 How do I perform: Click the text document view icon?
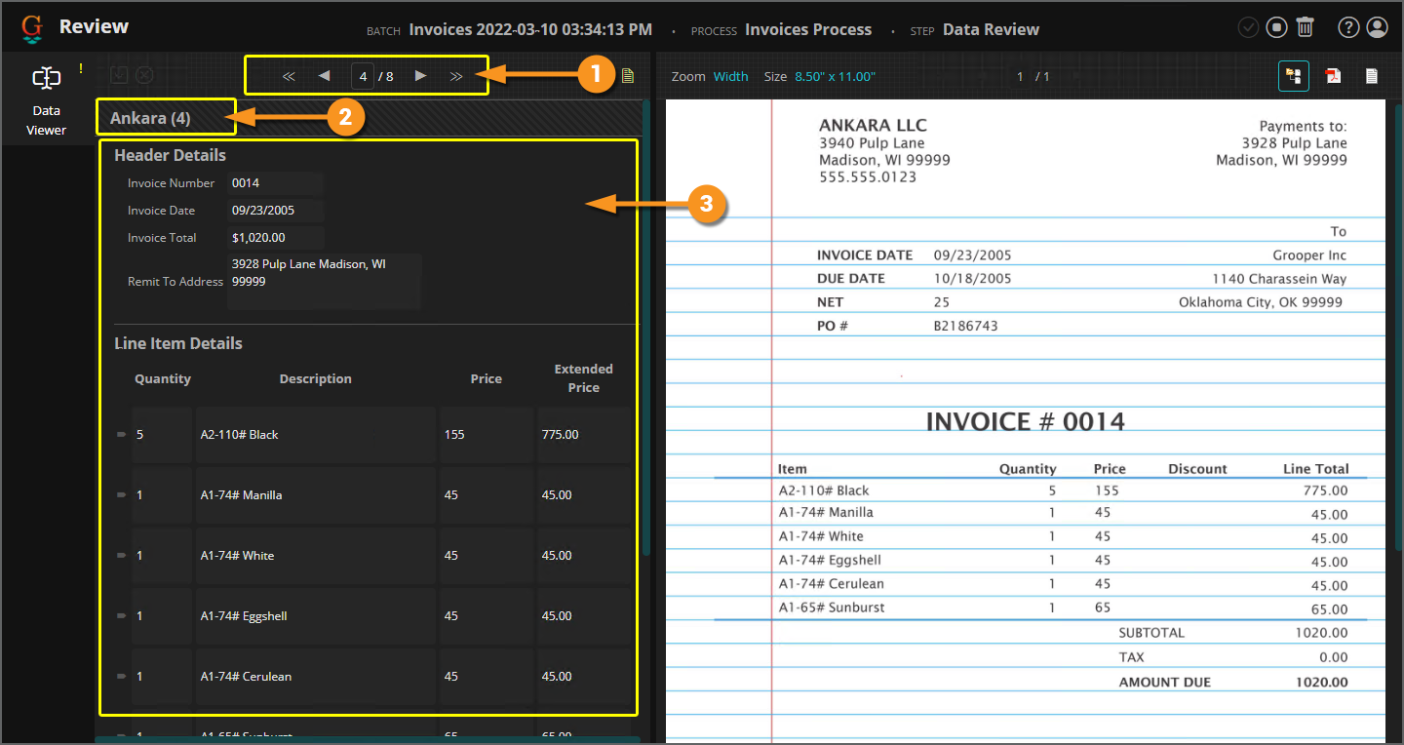point(1371,76)
